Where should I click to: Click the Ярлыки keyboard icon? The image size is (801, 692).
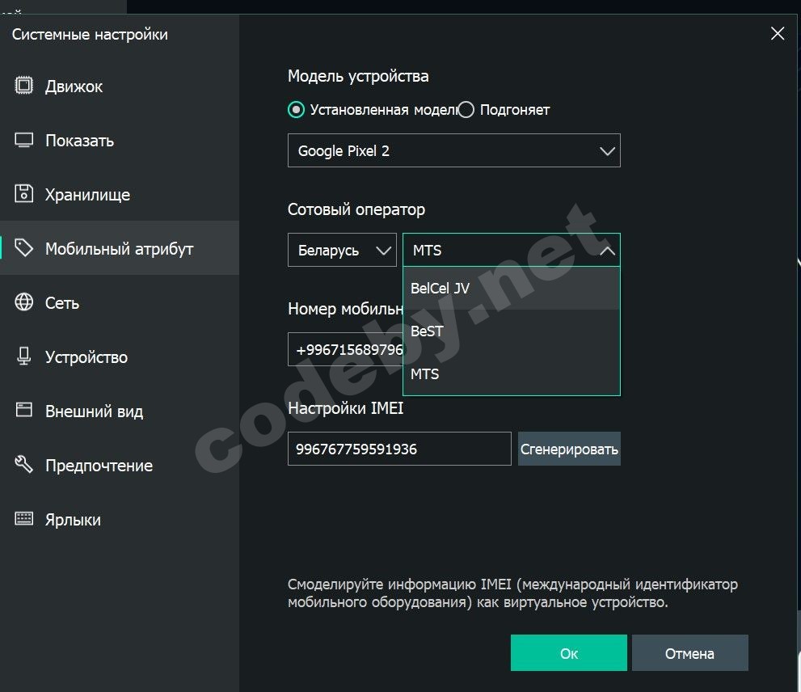pos(23,519)
